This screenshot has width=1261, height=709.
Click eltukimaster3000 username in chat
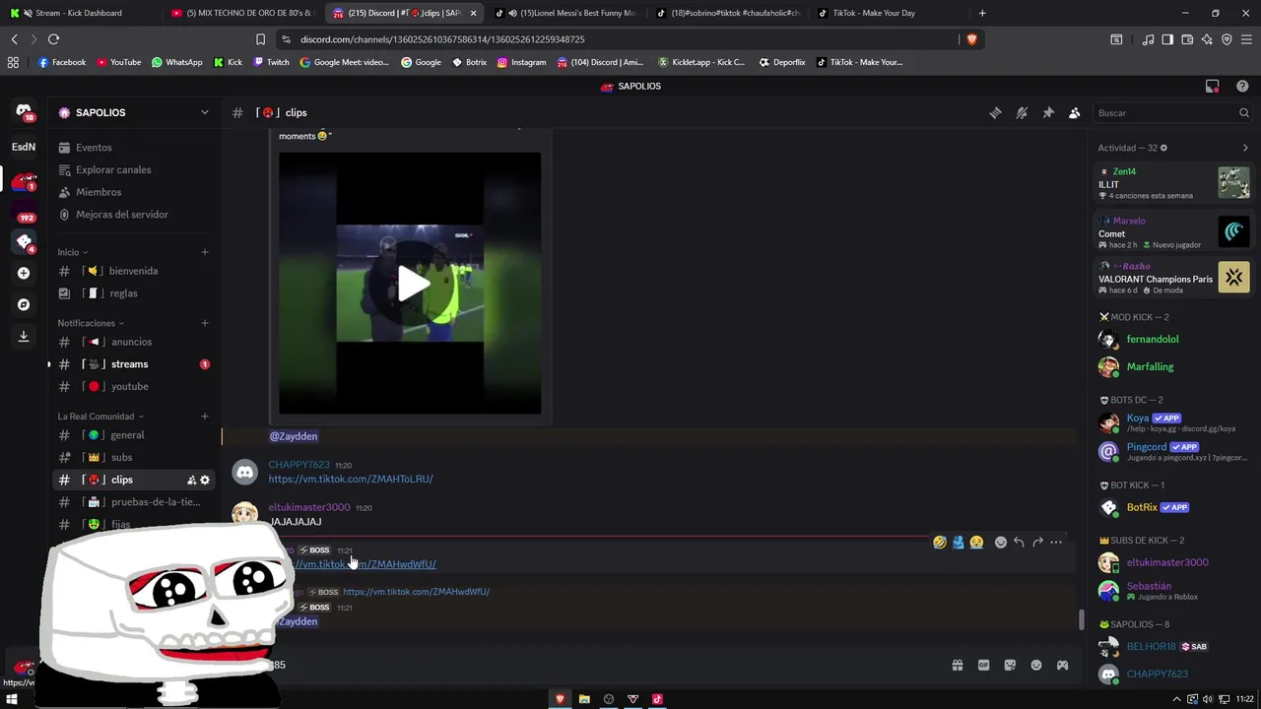tap(309, 507)
